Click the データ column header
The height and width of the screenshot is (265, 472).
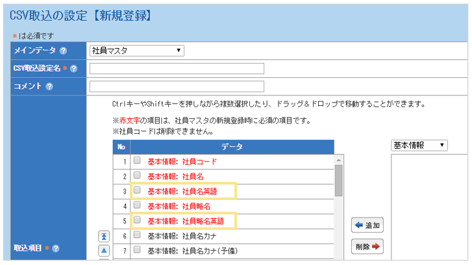[231, 147]
